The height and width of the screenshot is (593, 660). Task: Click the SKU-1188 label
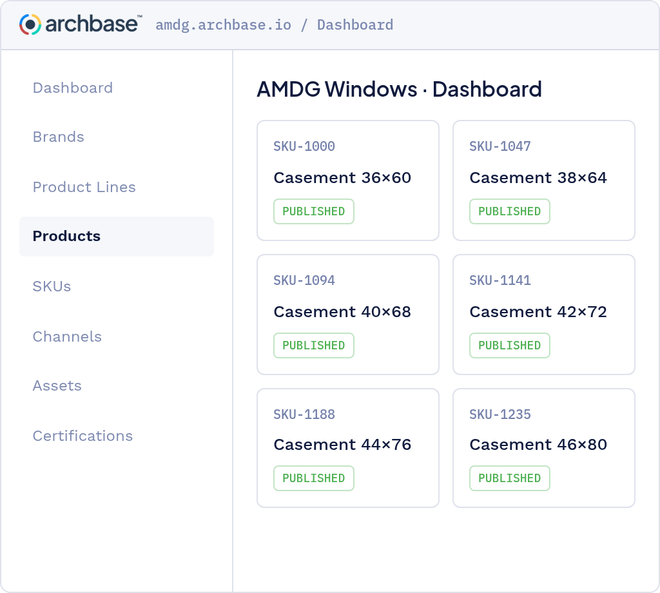(304, 414)
